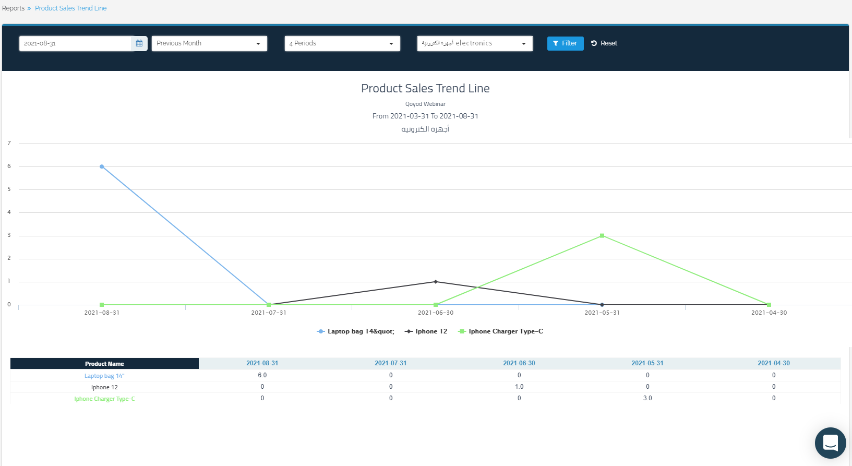Open the 4 Periods dropdown
Image resolution: width=852 pixels, height=466 pixels.
click(x=342, y=43)
